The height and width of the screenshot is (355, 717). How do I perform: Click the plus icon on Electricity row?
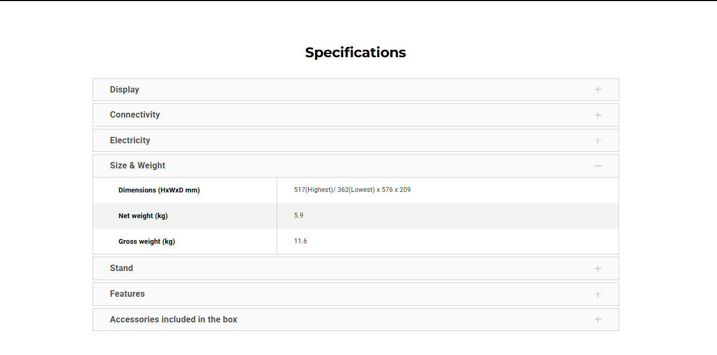point(598,141)
